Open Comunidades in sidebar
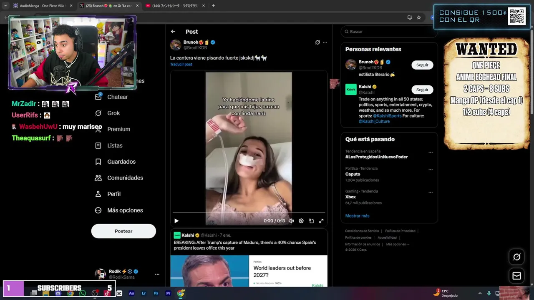Screen dimensions: 534x300 pos(119,177)
